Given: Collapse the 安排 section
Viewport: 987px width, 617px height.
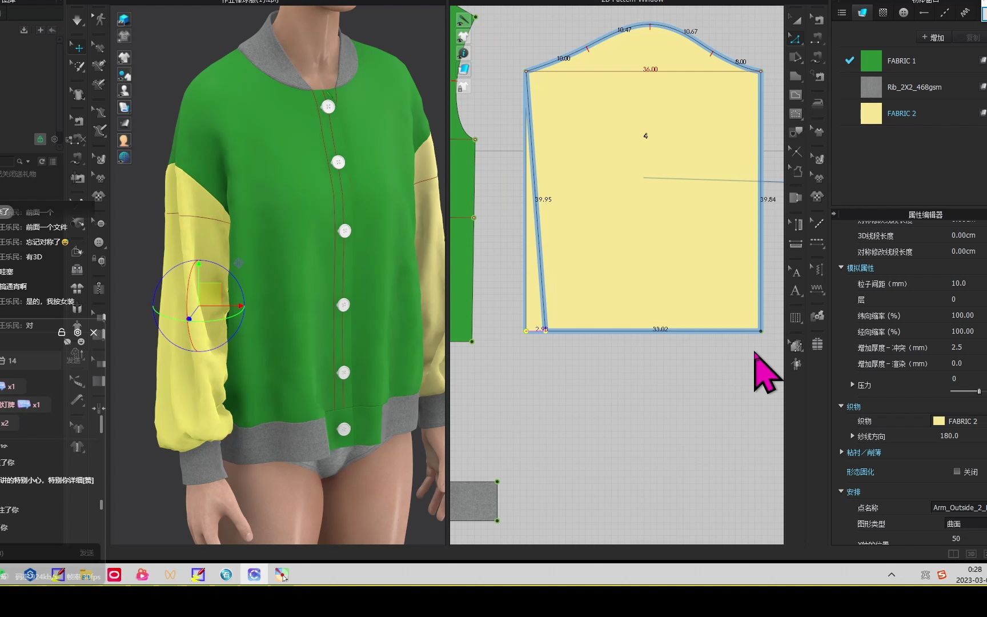Looking at the screenshot, I should (x=841, y=491).
